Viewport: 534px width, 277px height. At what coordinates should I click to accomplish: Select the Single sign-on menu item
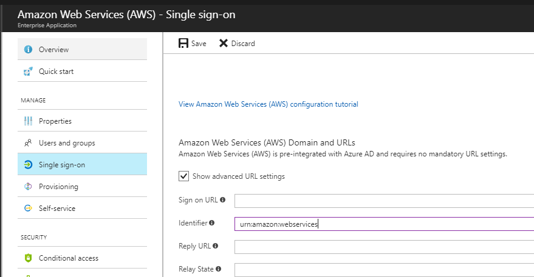click(x=83, y=164)
